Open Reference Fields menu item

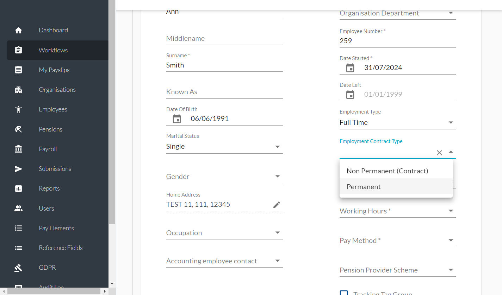58,248
